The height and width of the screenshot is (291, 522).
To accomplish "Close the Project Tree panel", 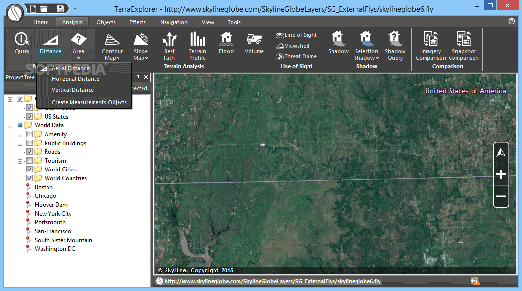I will click(x=146, y=77).
